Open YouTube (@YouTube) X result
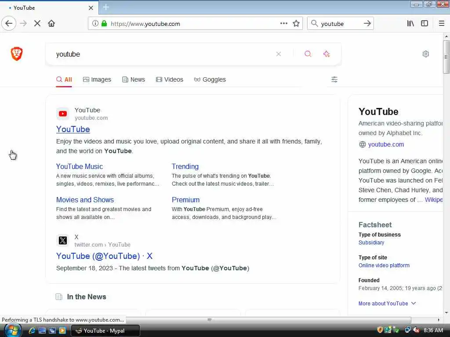Image resolution: width=450 pixels, height=337 pixels. pos(104,256)
